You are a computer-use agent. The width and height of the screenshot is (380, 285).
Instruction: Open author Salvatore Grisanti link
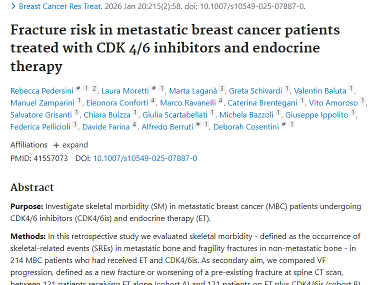click(x=41, y=115)
